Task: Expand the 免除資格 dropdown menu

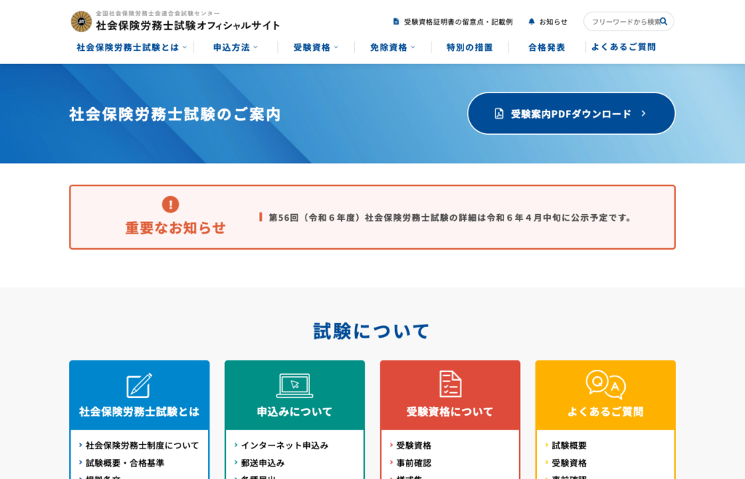Action: click(x=392, y=47)
